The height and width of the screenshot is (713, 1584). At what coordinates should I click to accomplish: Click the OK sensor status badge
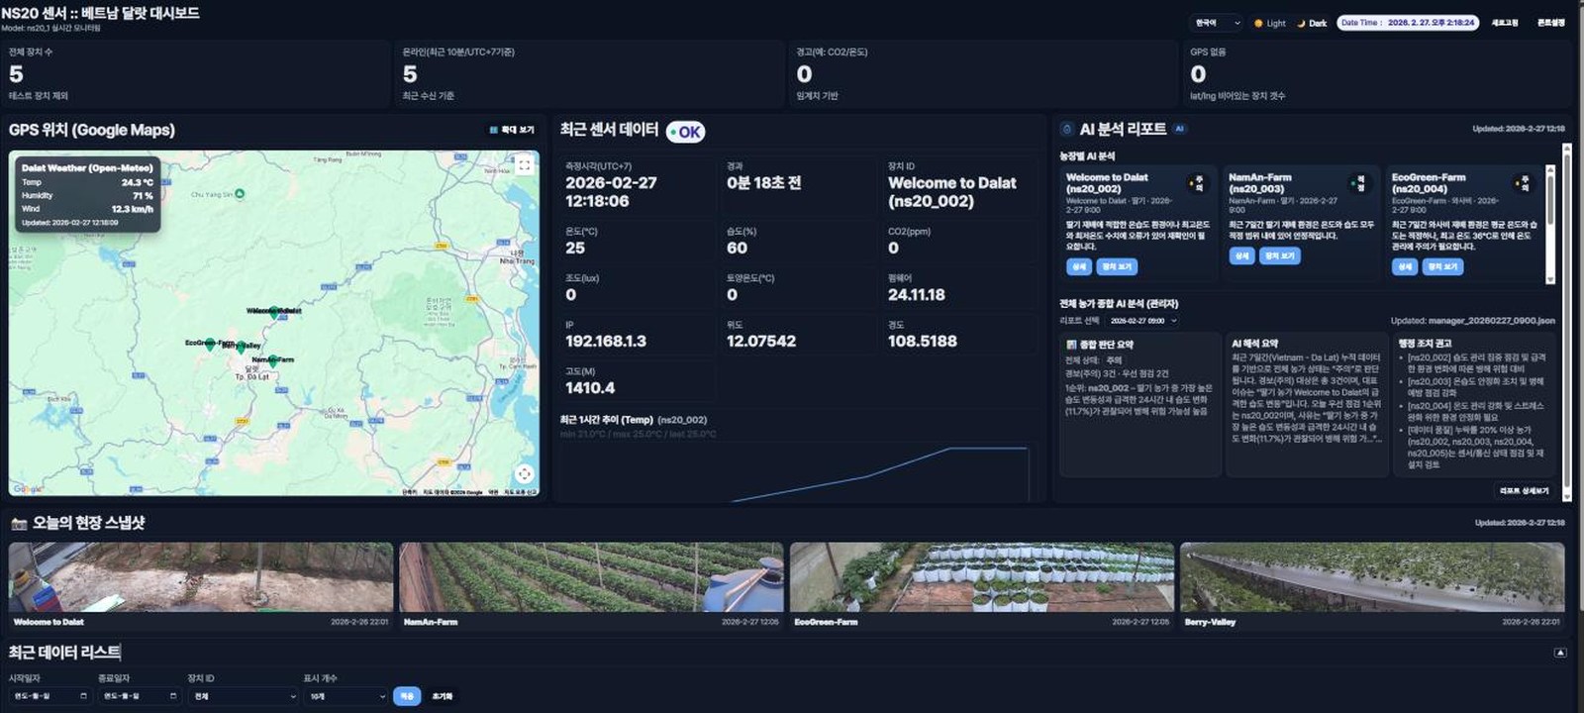coord(685,132)
